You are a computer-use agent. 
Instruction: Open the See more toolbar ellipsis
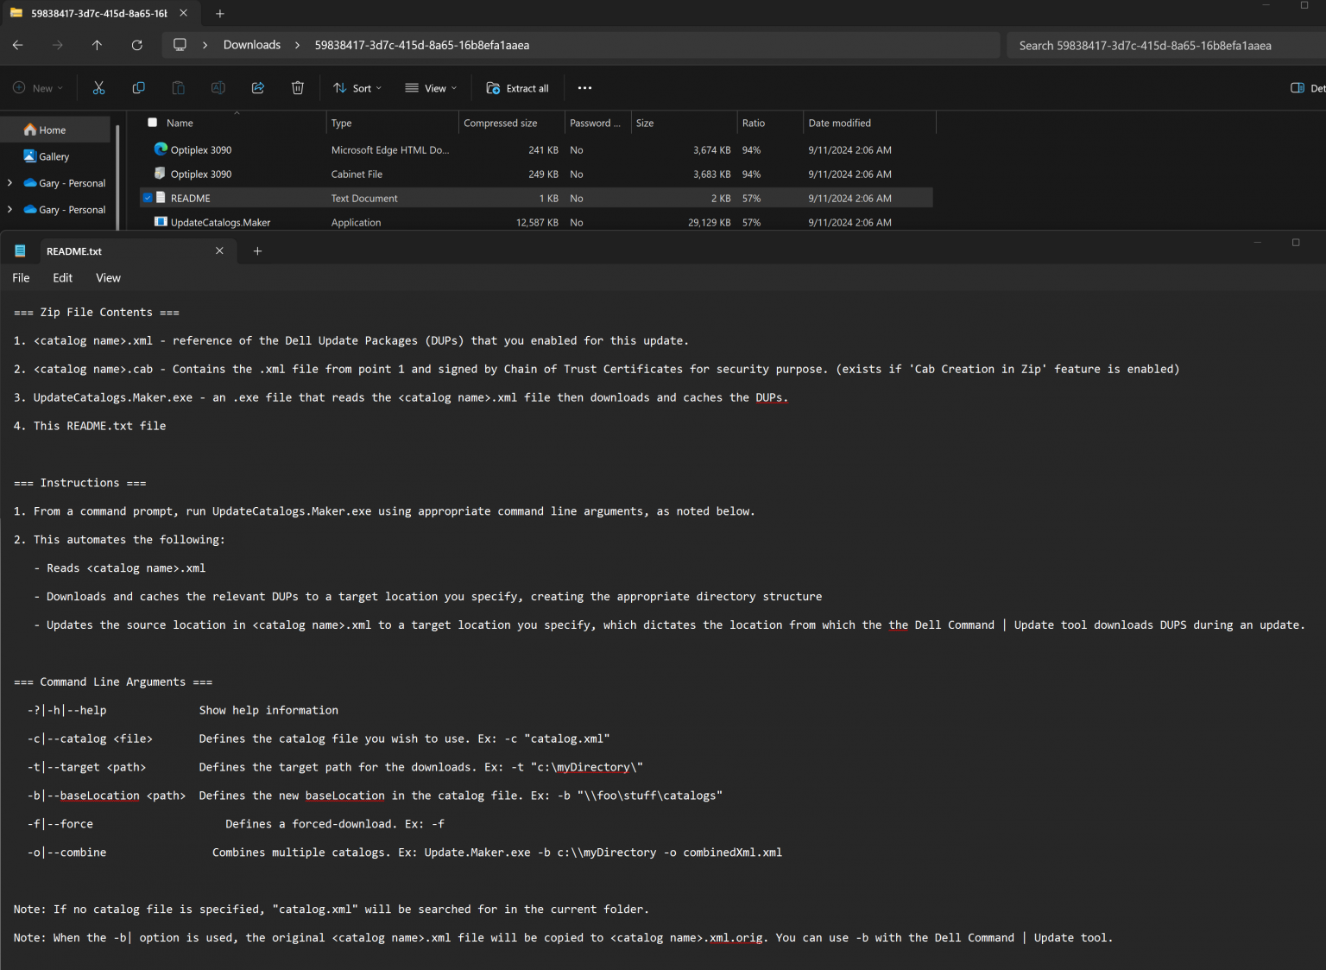pyautogui.click(x=584, y=87)
